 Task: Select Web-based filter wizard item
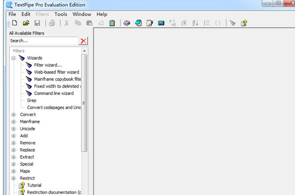point(56,72)
